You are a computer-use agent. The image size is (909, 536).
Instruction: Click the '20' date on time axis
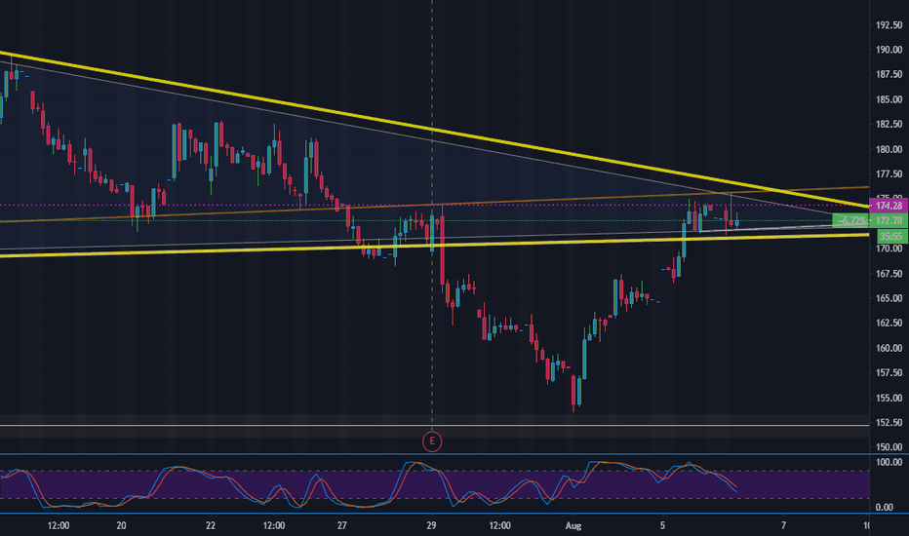point(121,526)
